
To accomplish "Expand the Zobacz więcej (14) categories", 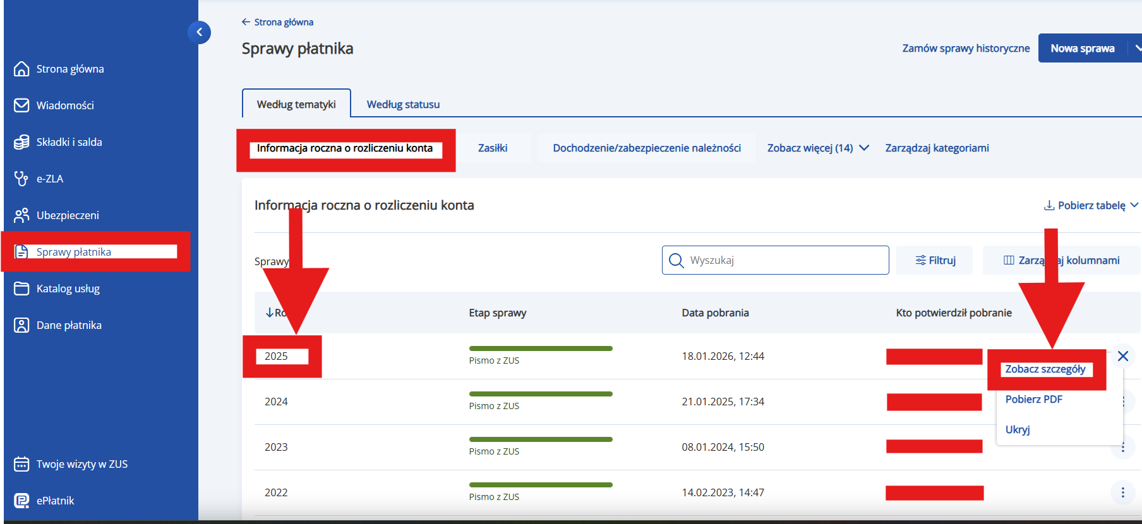I will [818, 148].
